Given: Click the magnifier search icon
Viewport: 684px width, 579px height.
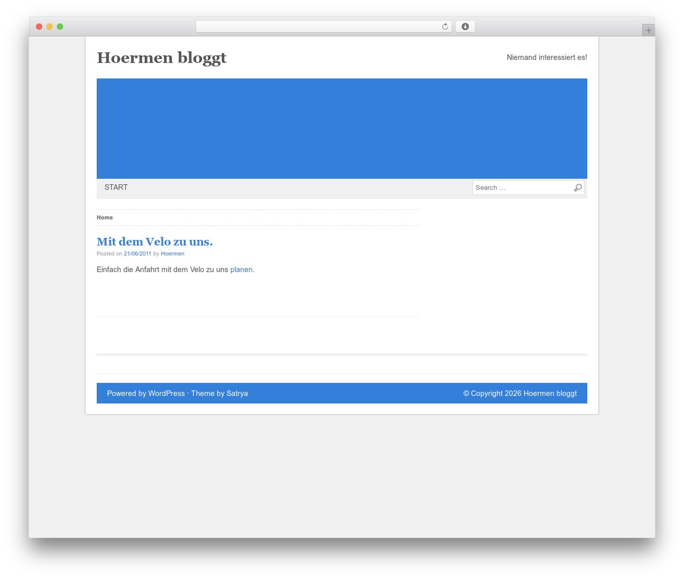Looking at the screenshot, I should 578,187.
